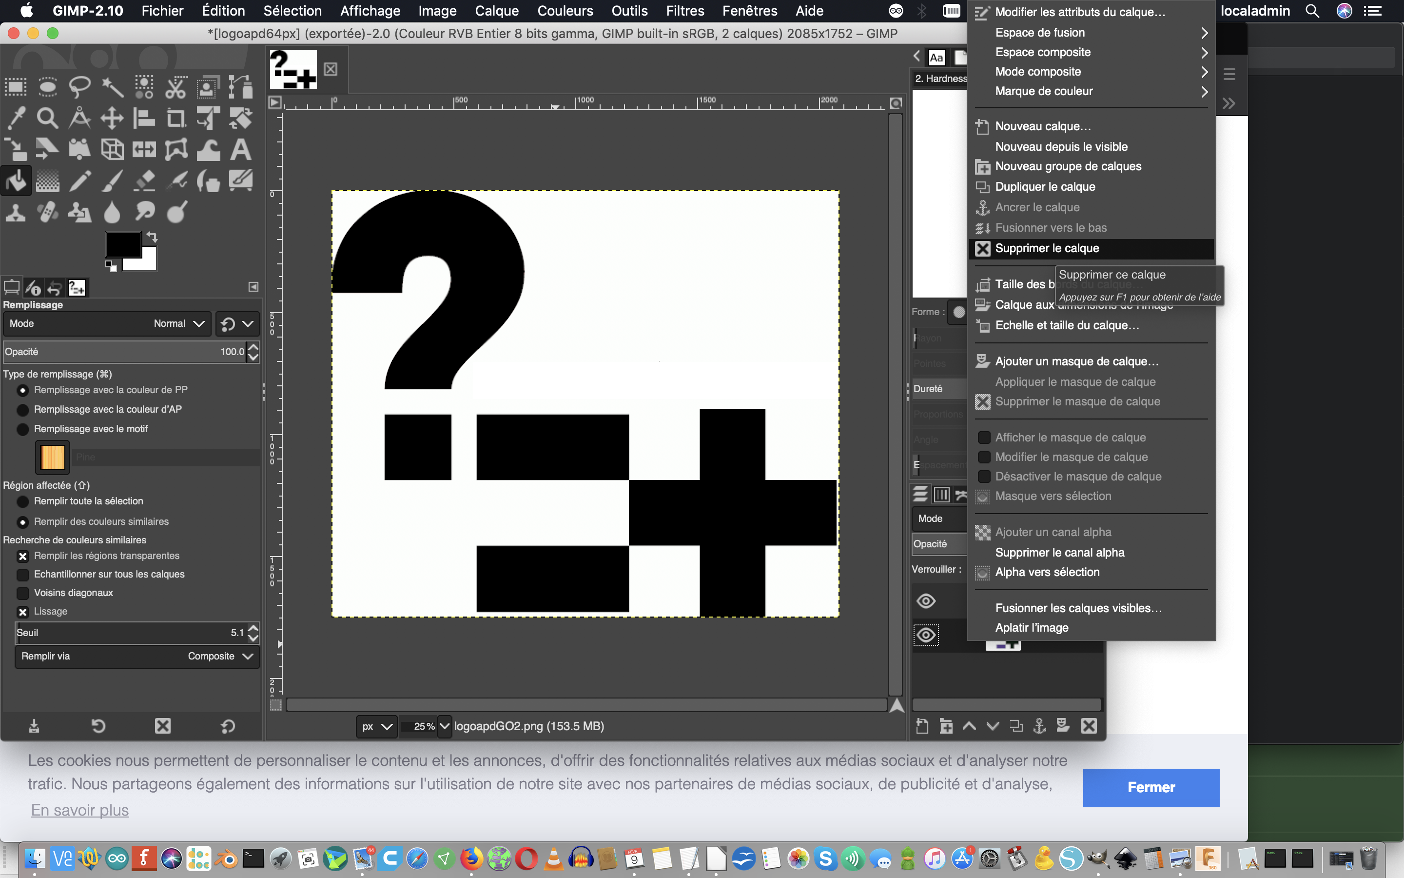Select the Pencil tool

(x=79, y=181)
